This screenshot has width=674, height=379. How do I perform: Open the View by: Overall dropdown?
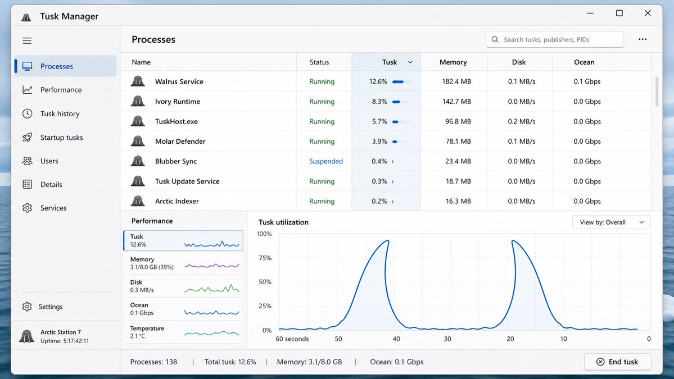pos(611,222)
